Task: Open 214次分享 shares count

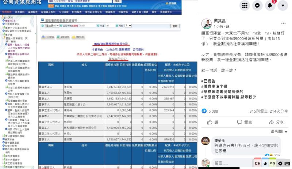Action: 279,111
